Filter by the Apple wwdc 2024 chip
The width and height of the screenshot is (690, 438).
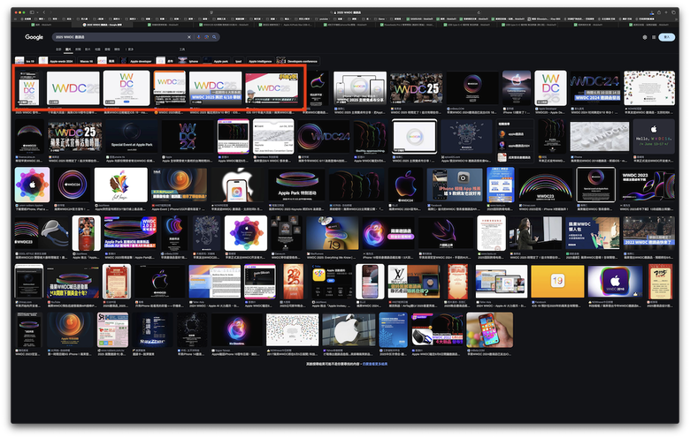(57, 61)
